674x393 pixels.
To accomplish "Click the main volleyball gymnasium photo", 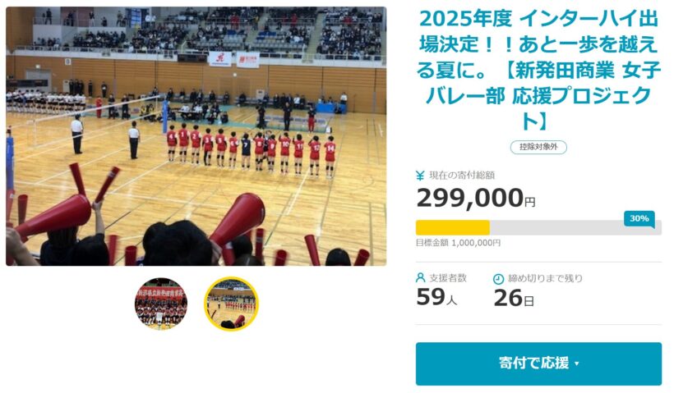I will pos(196,136).
